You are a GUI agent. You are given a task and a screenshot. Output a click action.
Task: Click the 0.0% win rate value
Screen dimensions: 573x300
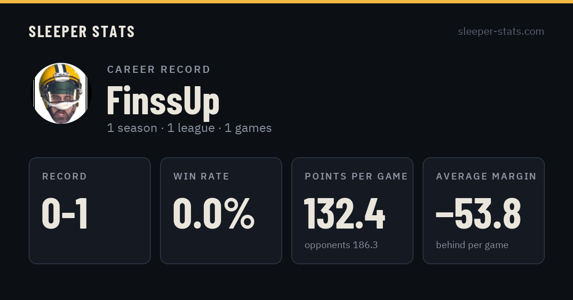point(213,214)
